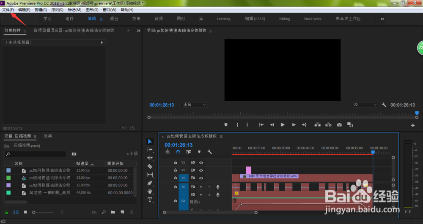Enable voice-over record on A1
423x224 pixels.
pyautogui.click(x=218, y=187)
